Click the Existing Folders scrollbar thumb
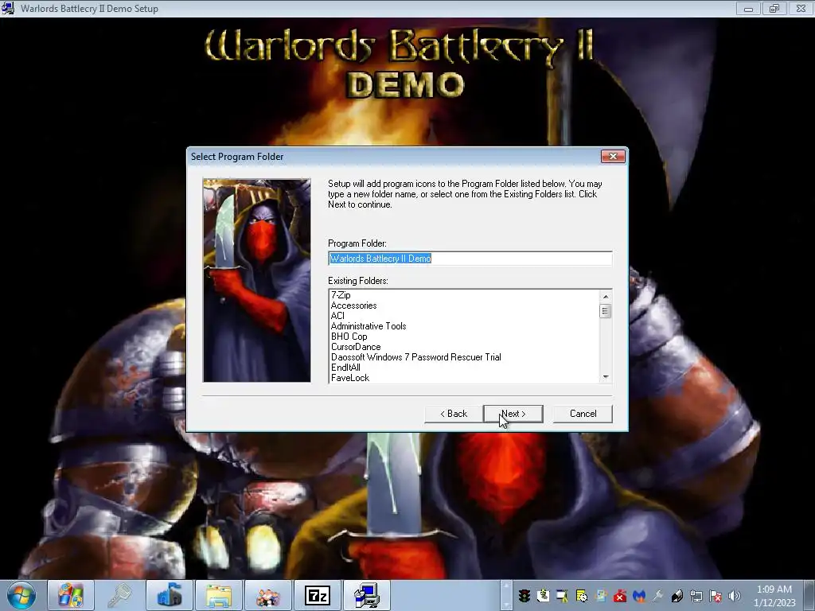The image size is (815, 611). pos(605,311)
